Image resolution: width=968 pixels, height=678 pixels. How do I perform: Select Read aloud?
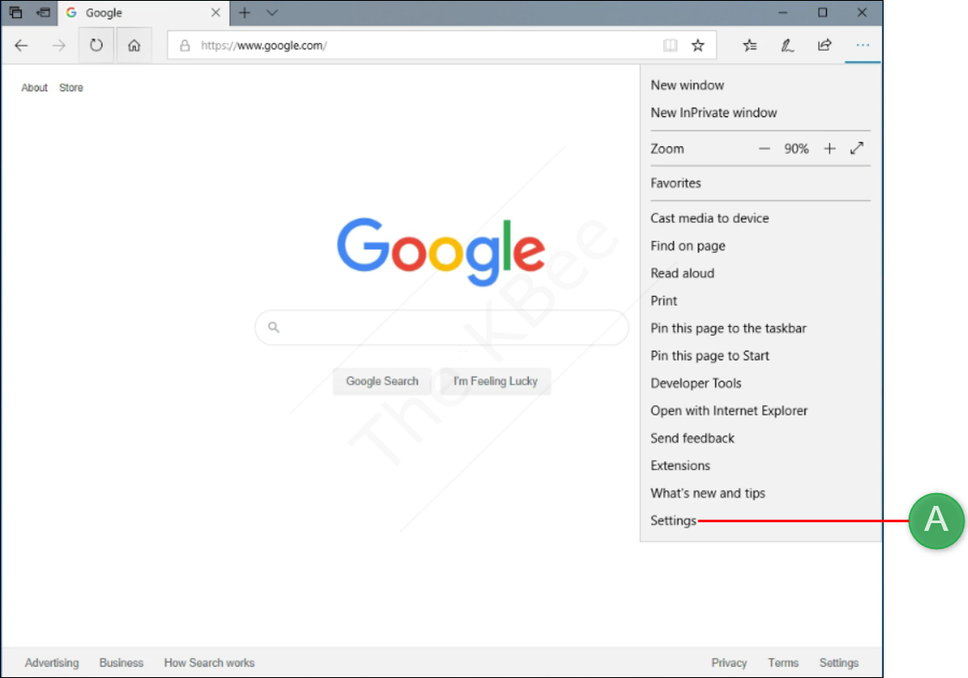[682, 274]
